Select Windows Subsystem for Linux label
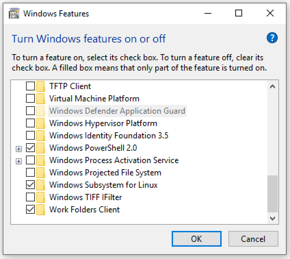The width and height of the screenshot is (290, 259). point(103,185)
